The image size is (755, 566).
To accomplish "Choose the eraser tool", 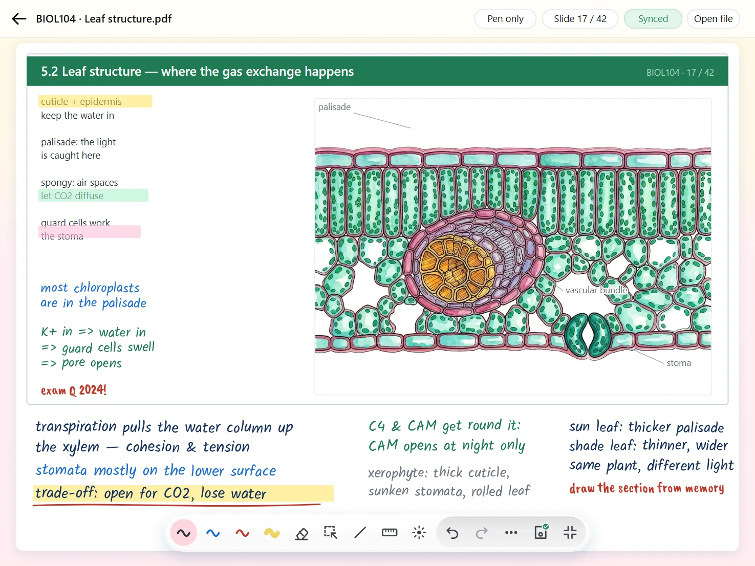I will [x=301, y=533].
